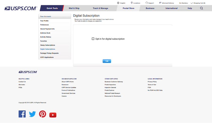This screenshot has width=212, height=124.
Task: Click Careers footer link
Action: tap(64, 96)
